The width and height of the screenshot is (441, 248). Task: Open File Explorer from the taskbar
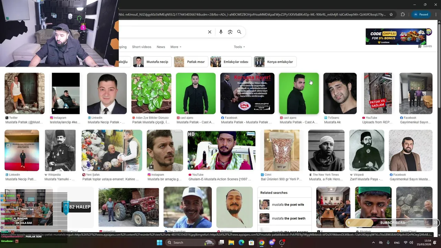(x=232, y=242)
